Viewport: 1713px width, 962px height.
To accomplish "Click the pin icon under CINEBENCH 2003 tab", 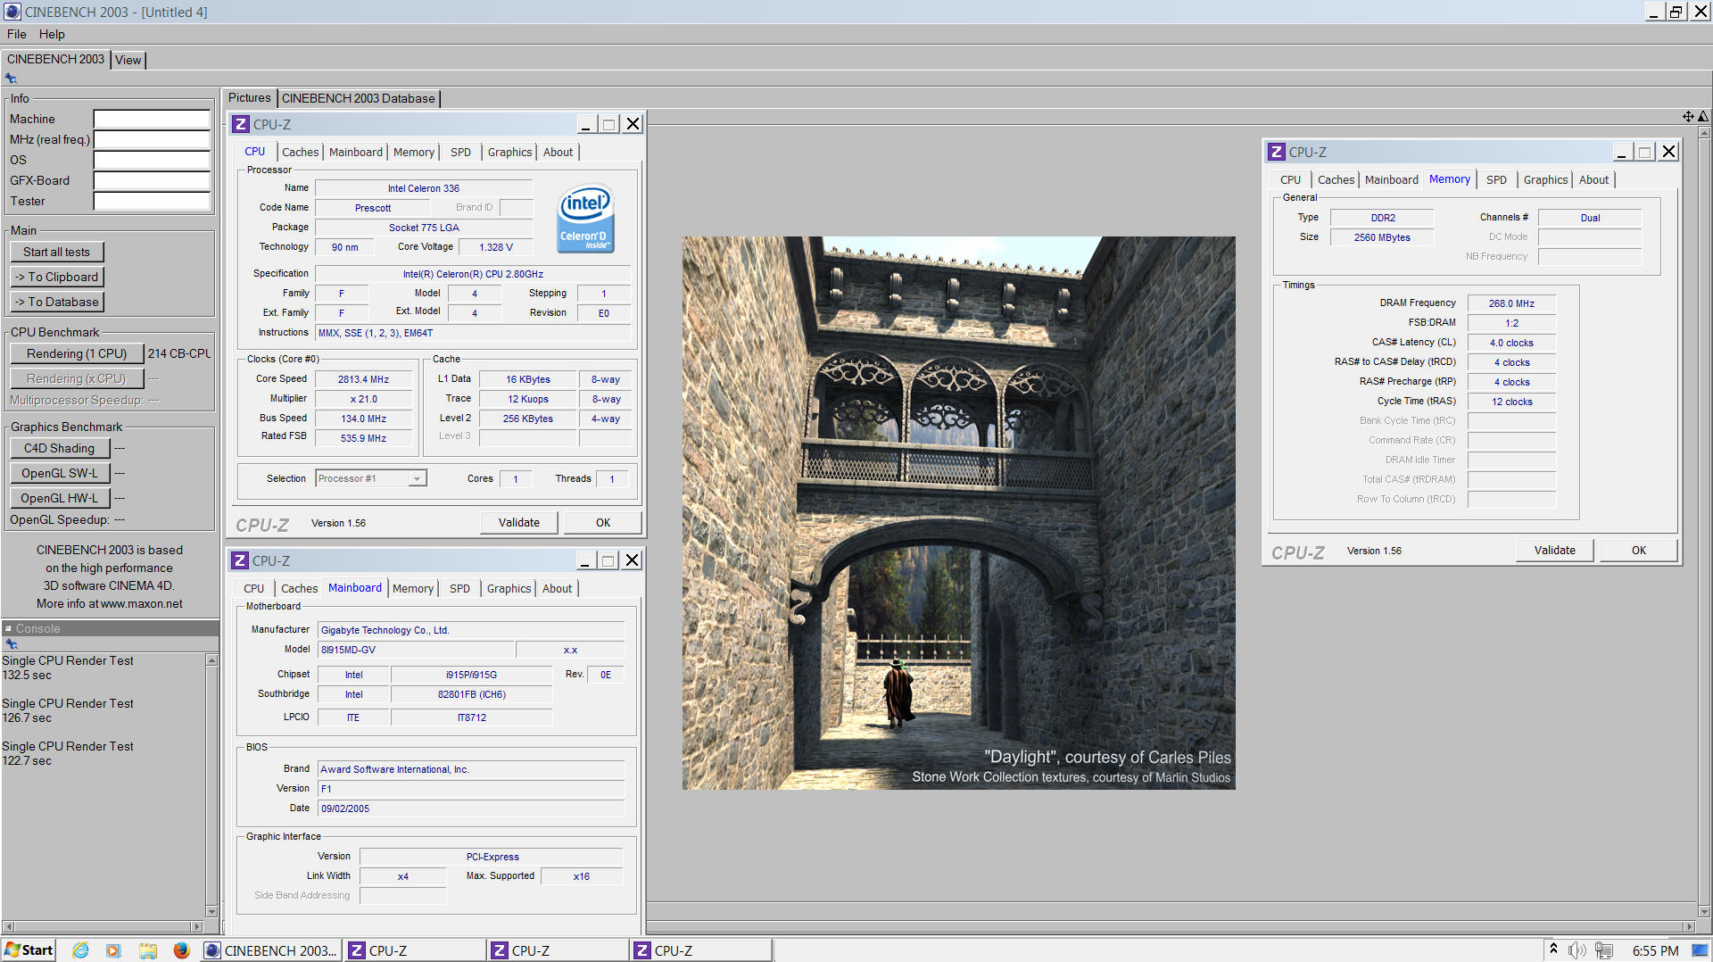I will coord(11,79).
